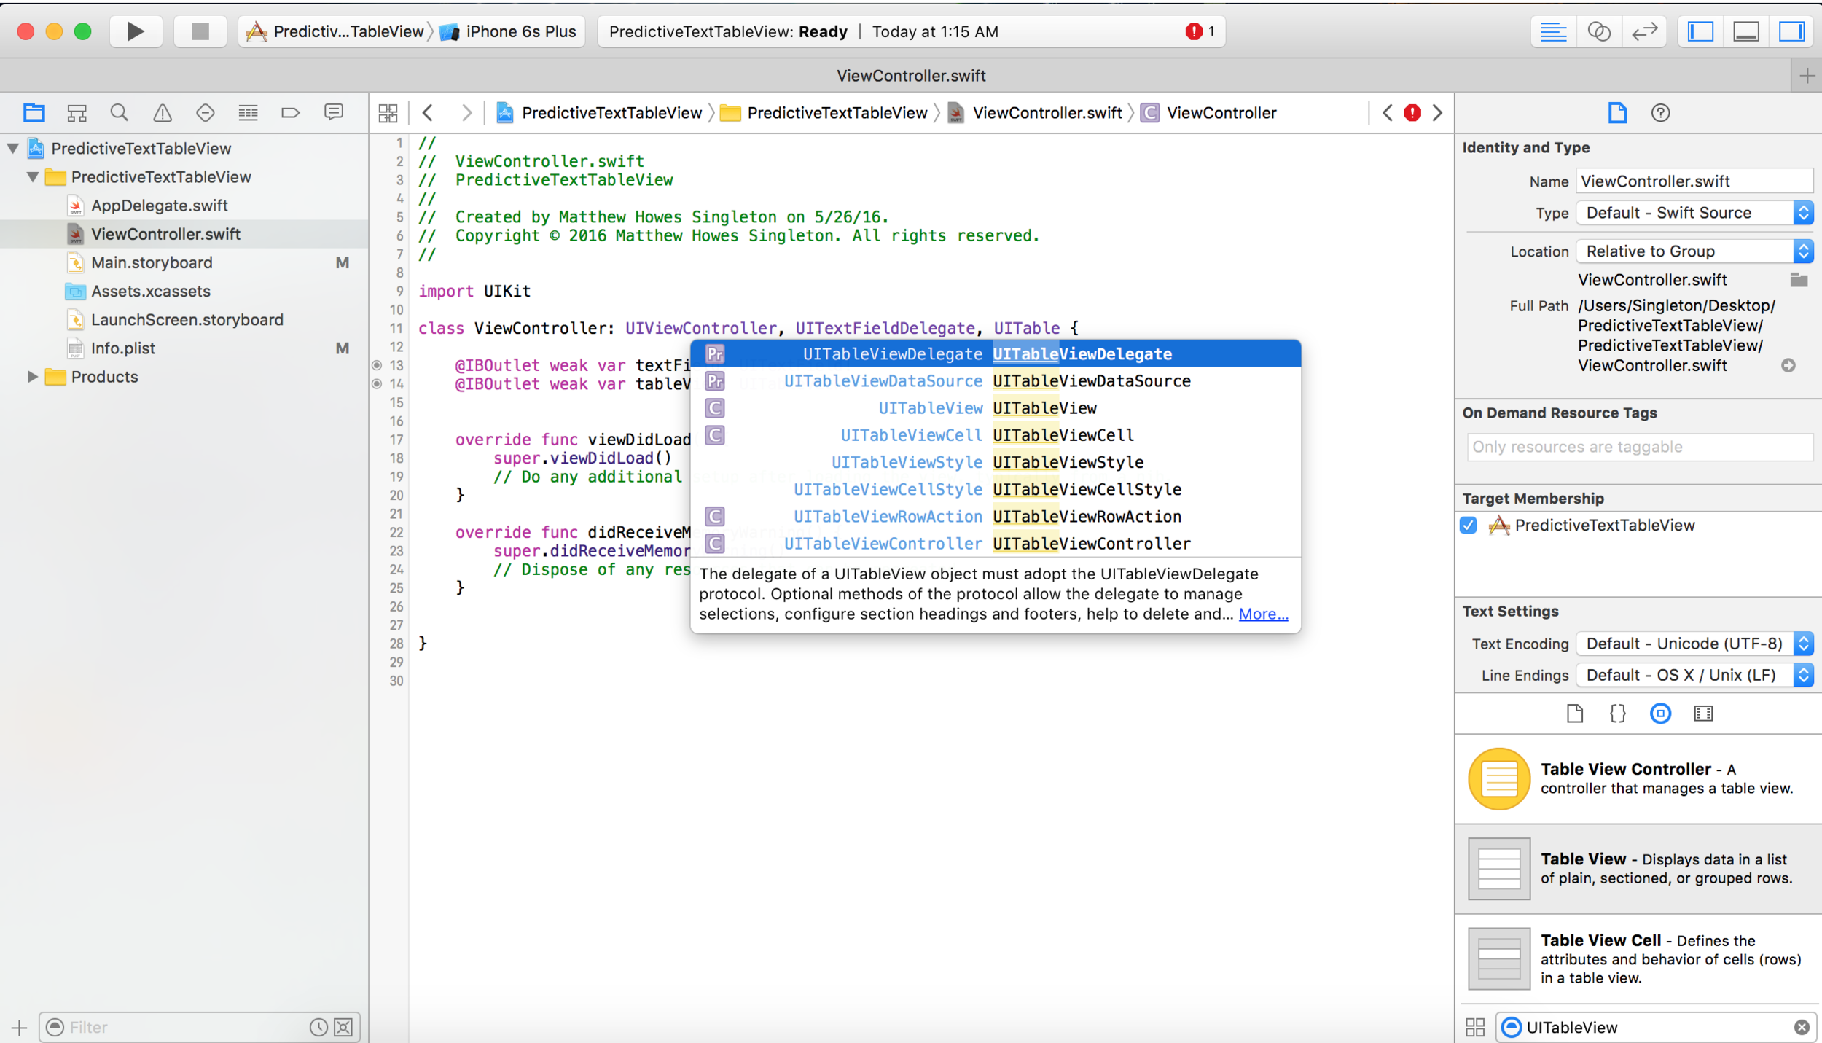Choose UITableViewStyle completion

pos(996,462)
